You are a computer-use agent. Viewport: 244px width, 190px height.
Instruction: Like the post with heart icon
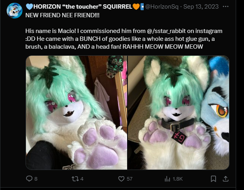[121, 179]
